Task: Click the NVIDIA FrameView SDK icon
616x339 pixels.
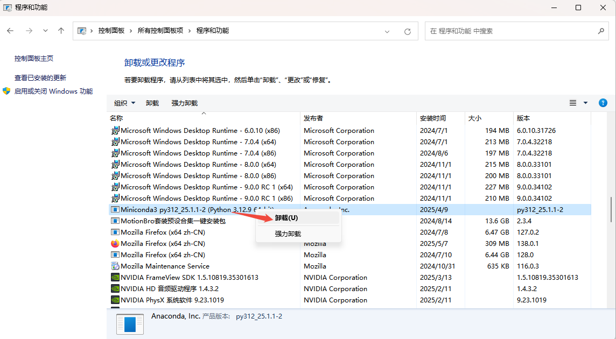Action: click(x=115, y=278)
